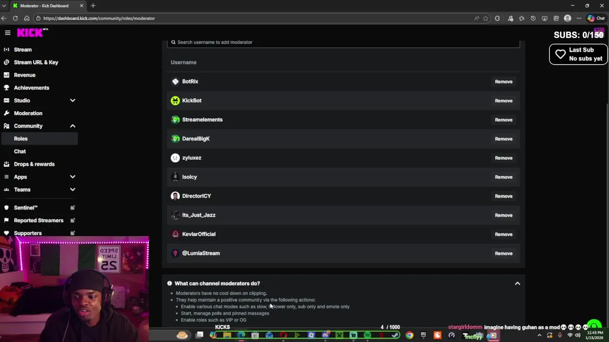Click the Username column header

[184, 62]
